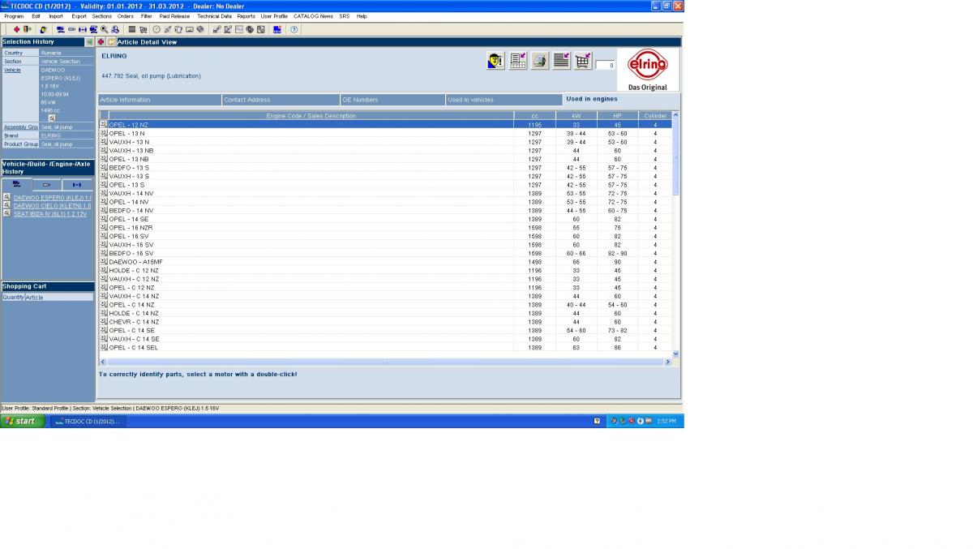
Task: Click detail icon for BEDFO - 16 SV row
Action: [x=104, y=253]
